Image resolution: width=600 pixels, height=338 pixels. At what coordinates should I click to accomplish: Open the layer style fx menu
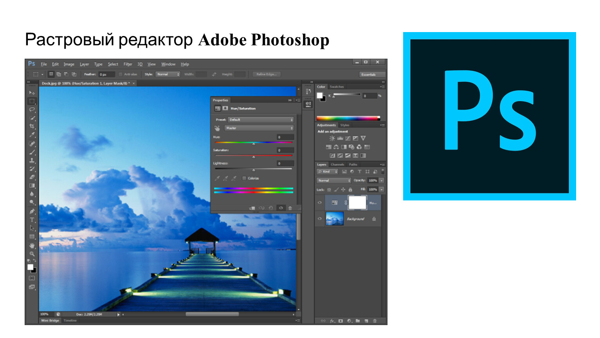click(x=332, y=321)
